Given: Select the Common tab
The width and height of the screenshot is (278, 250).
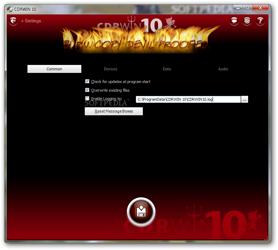Looking at the screenshot, I should [x=54, y=69].
